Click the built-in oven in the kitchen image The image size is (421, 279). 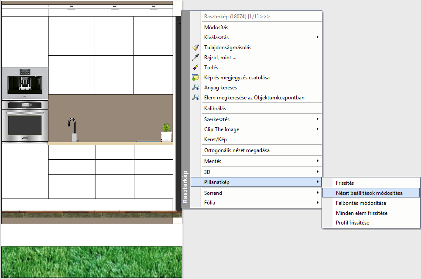click(25, 122)
